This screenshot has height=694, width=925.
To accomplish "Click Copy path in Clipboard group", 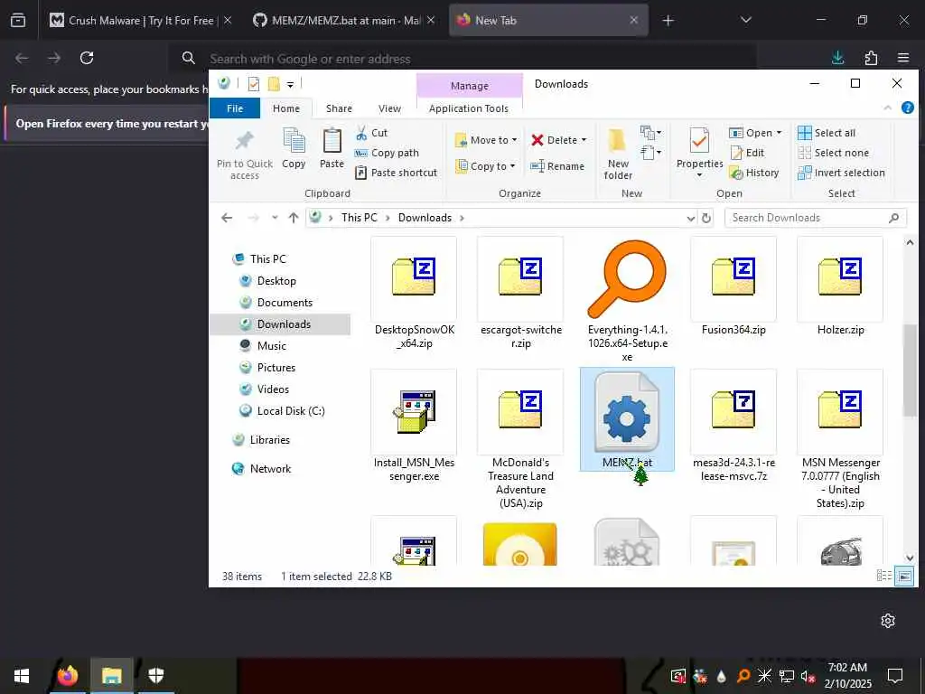I will (387, 153).
